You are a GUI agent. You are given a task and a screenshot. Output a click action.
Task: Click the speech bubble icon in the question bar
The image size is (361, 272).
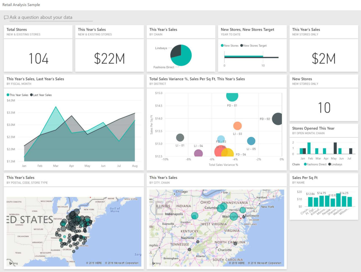pyautogui.click(x=6, y=17)
